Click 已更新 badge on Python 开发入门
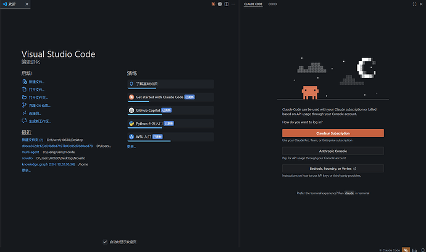 (x=169, y=124)
